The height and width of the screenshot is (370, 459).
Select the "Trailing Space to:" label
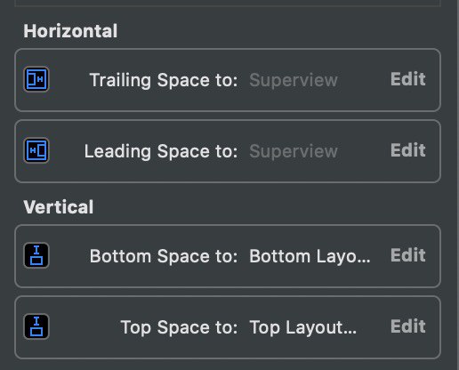(x=164, y=80)
